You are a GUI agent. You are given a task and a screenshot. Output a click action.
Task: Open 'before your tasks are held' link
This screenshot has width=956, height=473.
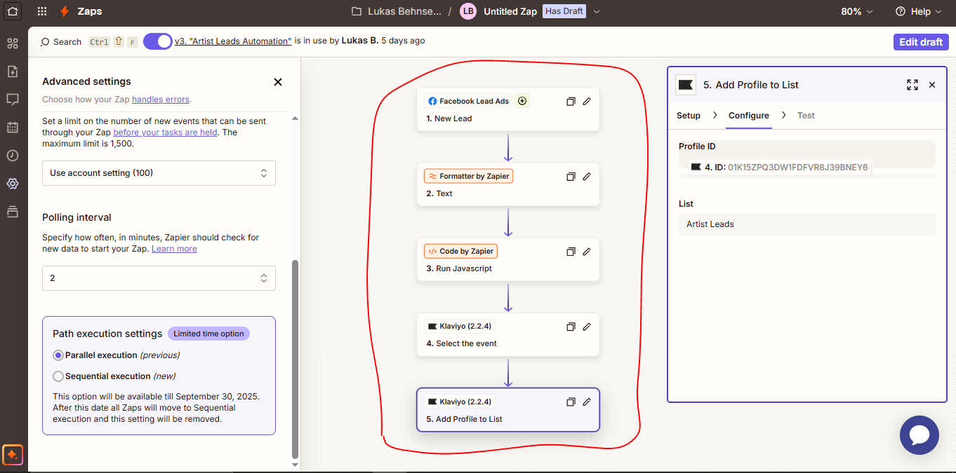(x=165, y=132)
